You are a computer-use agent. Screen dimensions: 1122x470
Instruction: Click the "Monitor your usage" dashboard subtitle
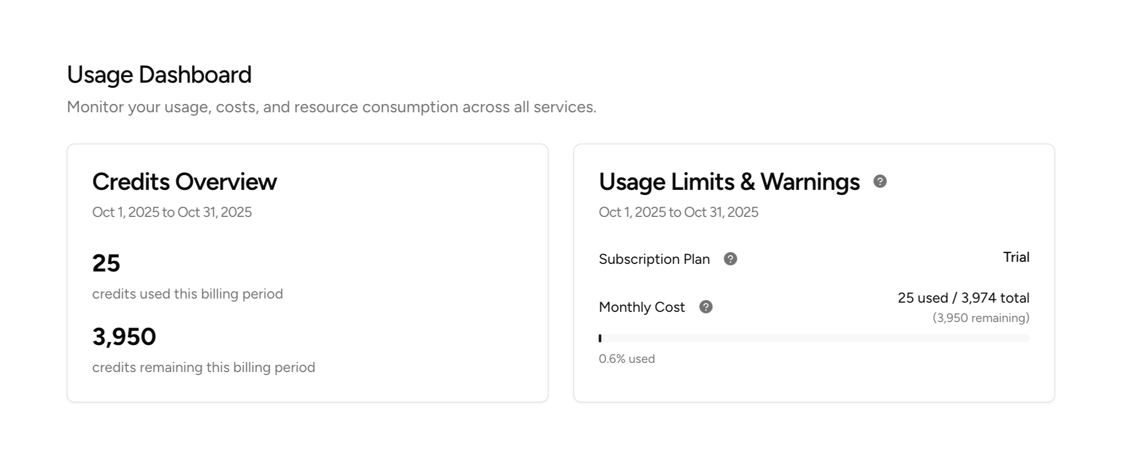(x=331, y=107)
